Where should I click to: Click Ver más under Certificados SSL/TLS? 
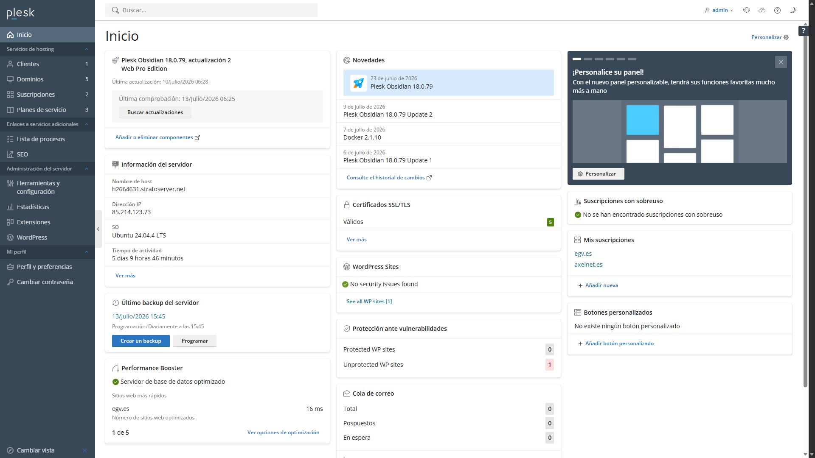(x=357, y=240)
